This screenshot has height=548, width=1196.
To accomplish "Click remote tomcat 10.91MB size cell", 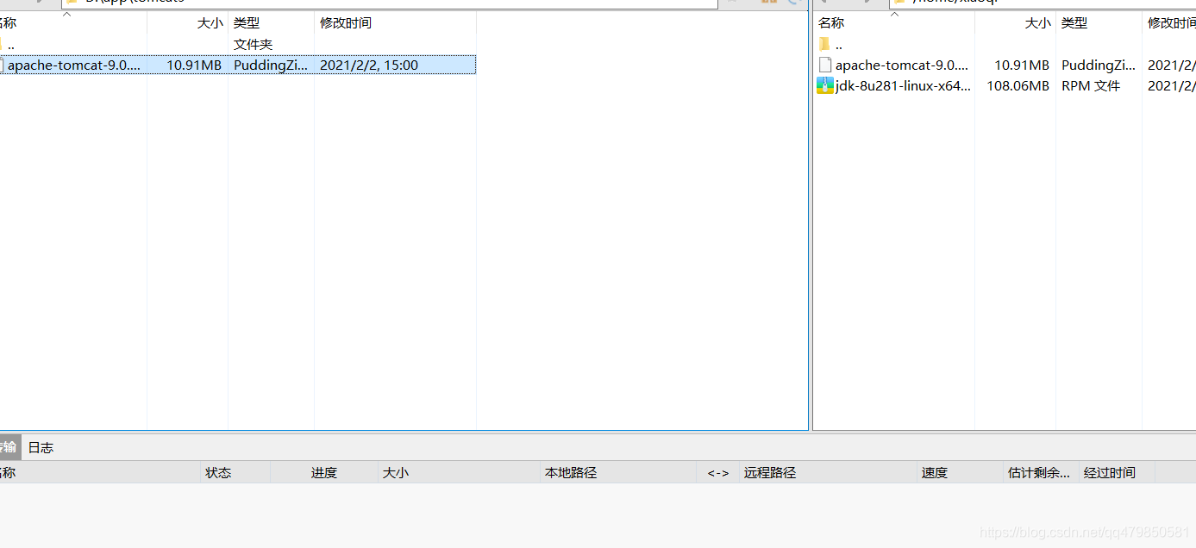I will click(1022, 65).
